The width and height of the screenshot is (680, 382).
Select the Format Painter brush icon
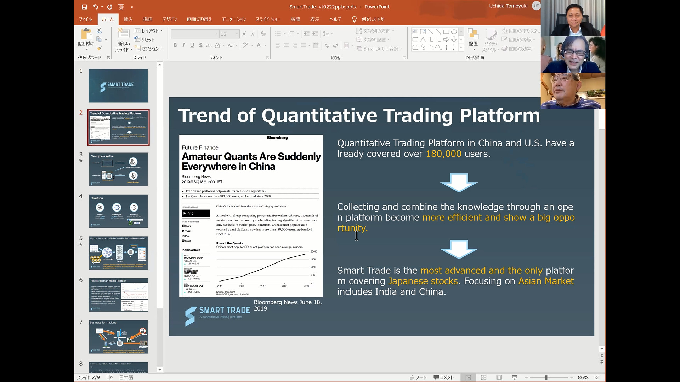(100, 48)
